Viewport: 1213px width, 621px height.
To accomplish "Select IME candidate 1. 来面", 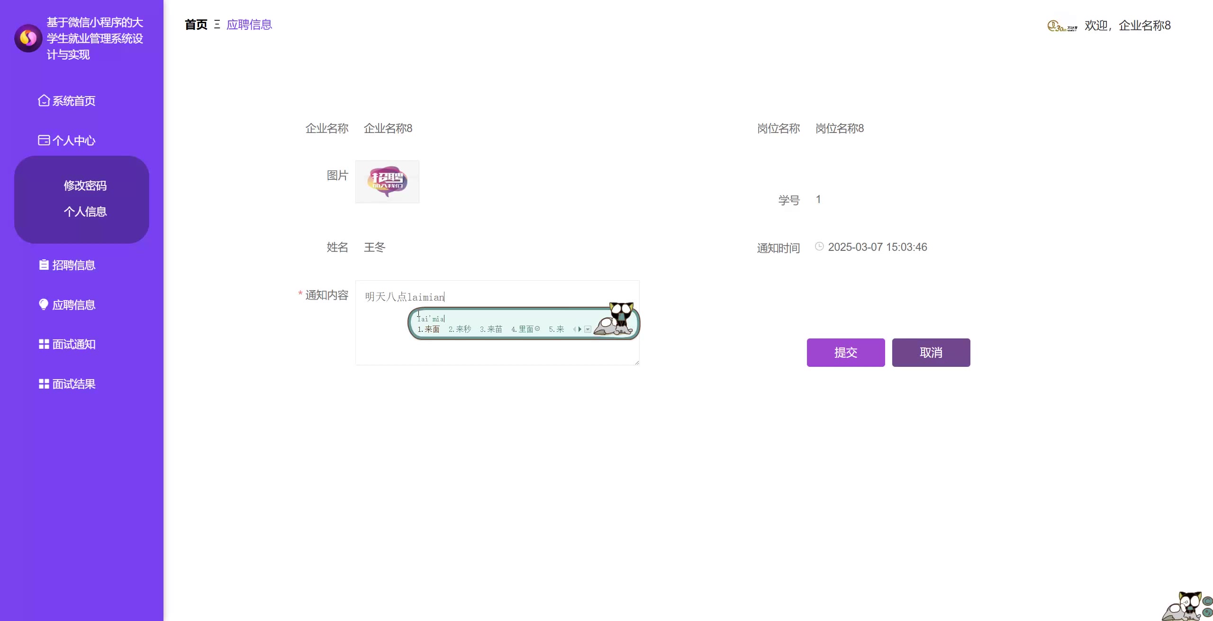I will 429,329.
